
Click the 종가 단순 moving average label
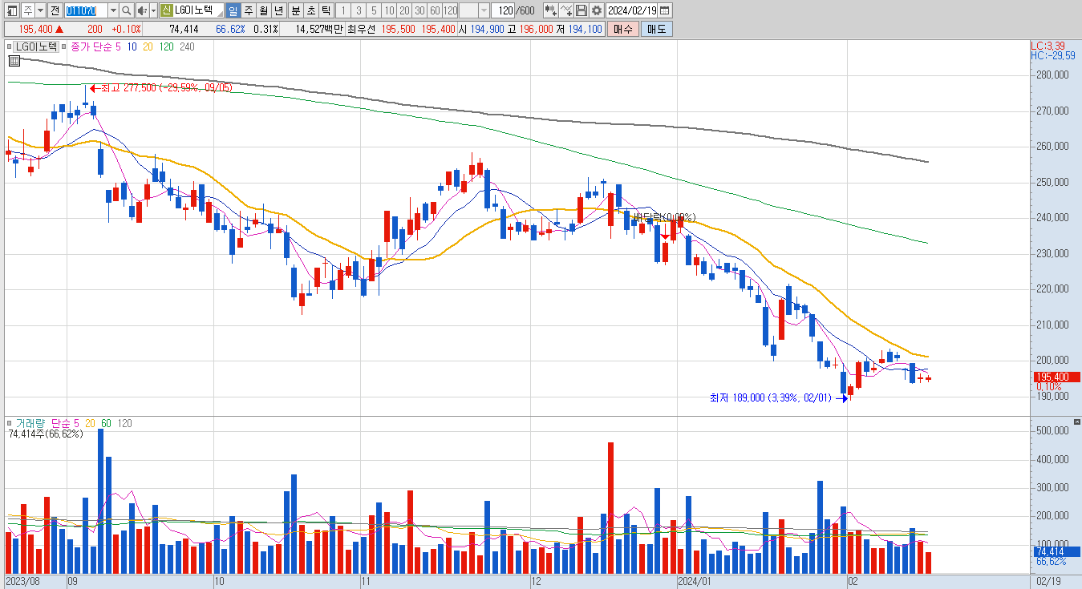91,46
